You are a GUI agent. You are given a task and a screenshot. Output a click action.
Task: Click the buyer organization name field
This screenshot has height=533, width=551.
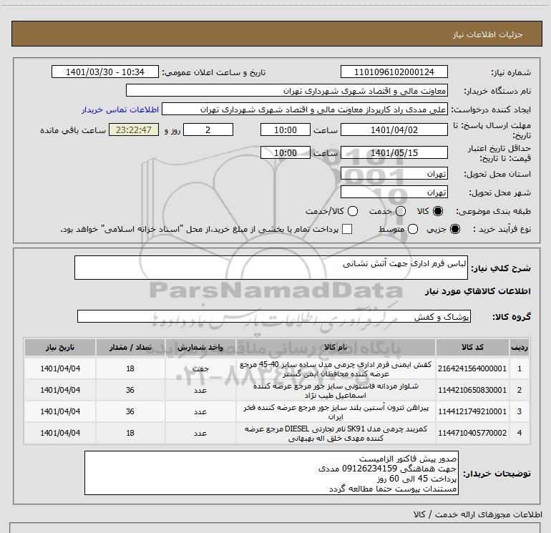click(287, 91)
